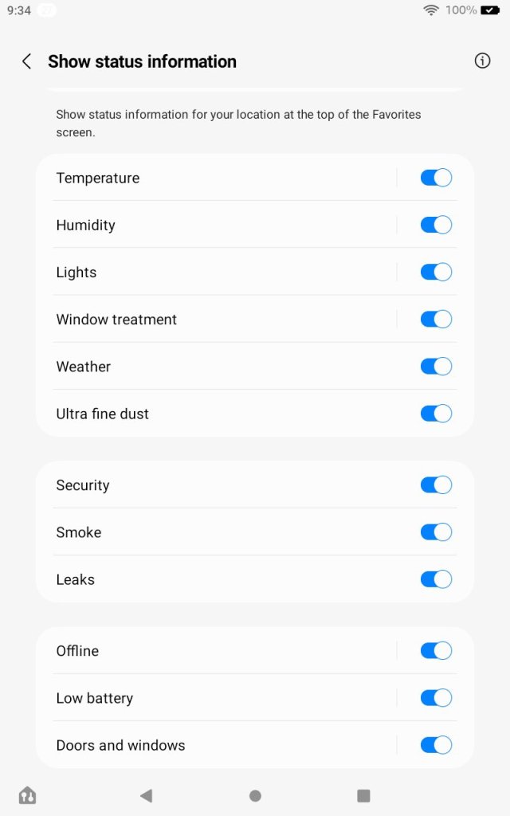Tap the notification count in status bar
The width and height of the screenshot is (510, 816).
(47, 10)
